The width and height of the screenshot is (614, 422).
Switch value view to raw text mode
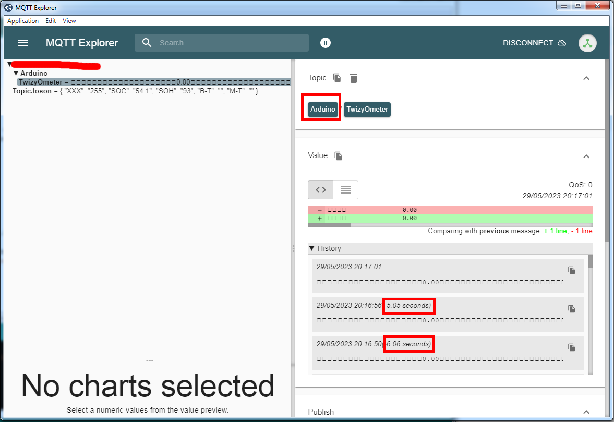click(345, 190)
